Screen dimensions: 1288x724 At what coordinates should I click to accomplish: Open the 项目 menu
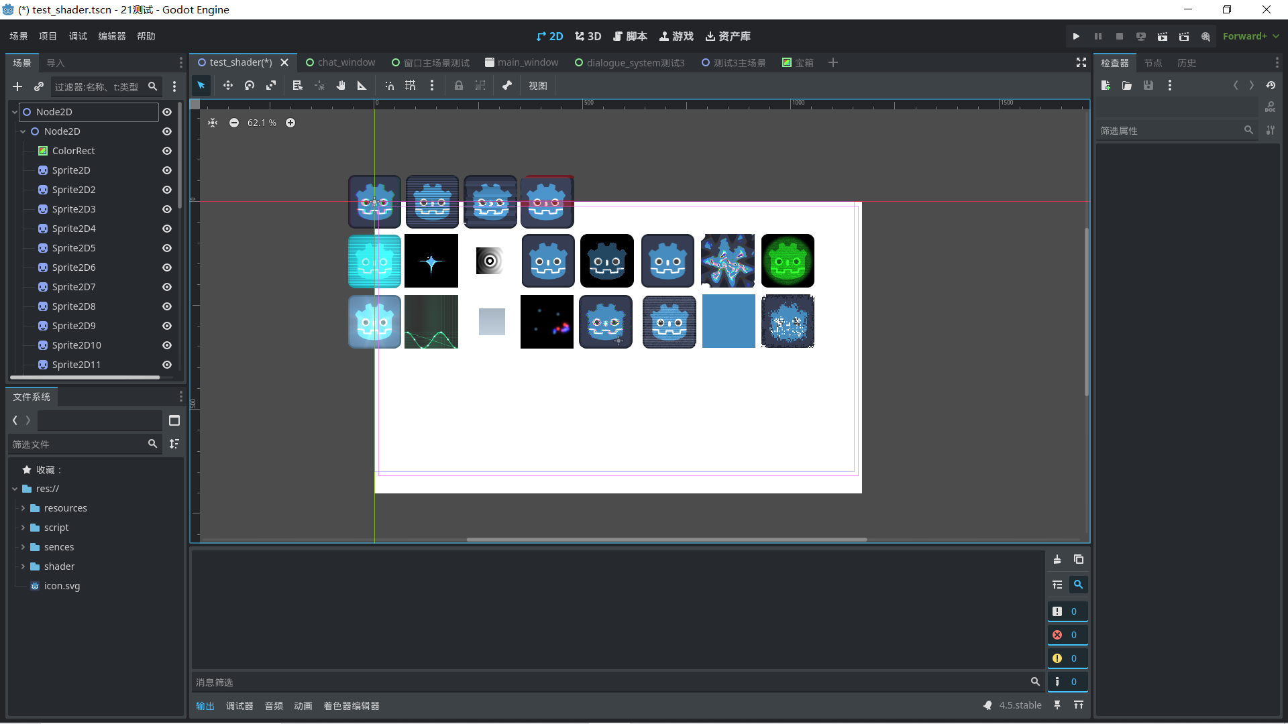coord(48,36)
